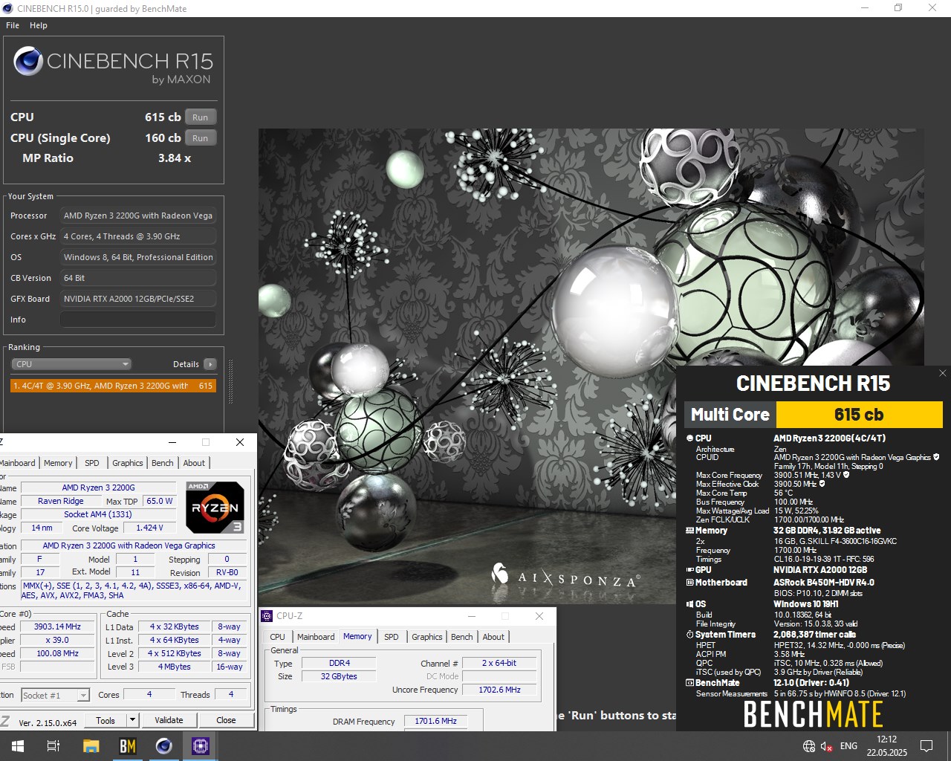Click the BENCHMATE logo at panel bottom
The width and height of the screenshot is (951, 761).
813,715
